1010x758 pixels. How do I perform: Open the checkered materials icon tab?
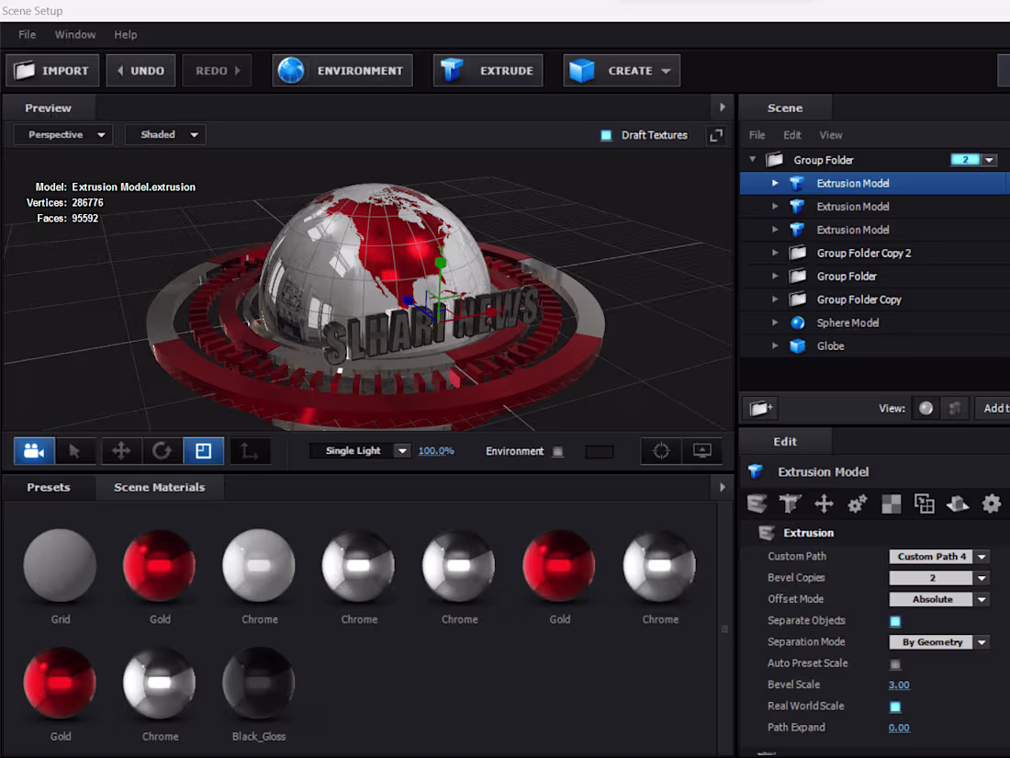(x=891, y=503)
